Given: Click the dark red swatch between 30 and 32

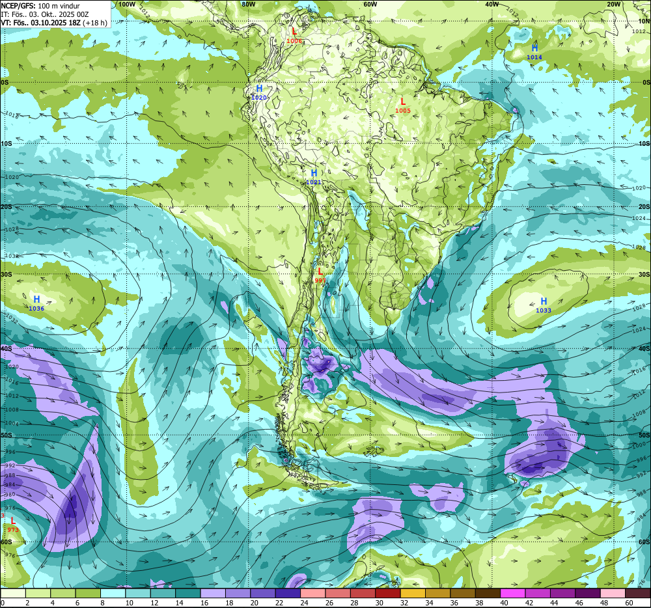Looking at the screenshot, I should 388,593.
